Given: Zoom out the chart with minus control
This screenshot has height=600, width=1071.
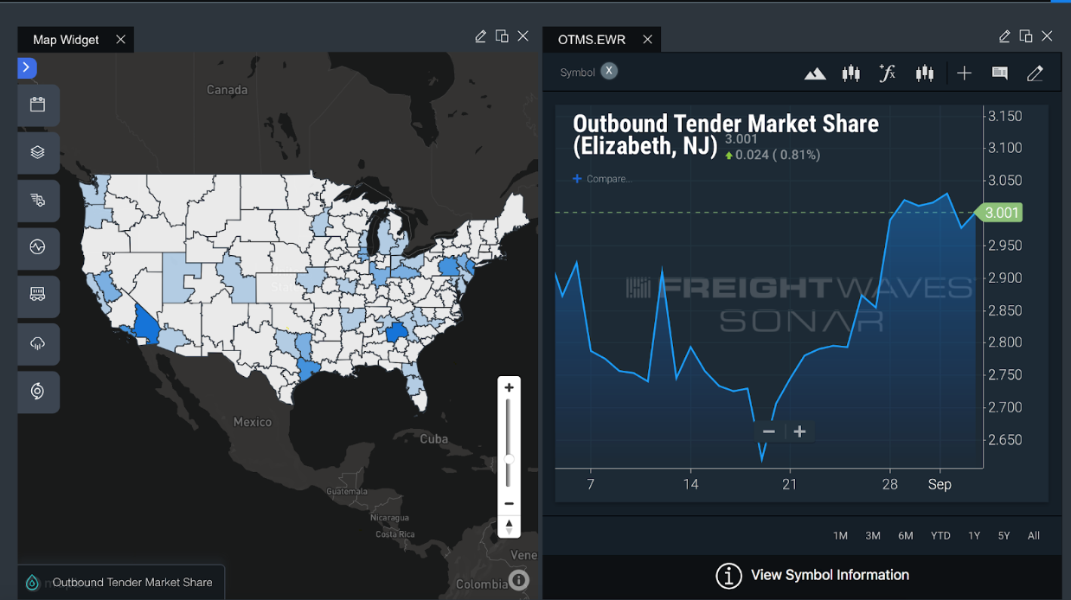Looking at the screenshot, I should 768,431.
